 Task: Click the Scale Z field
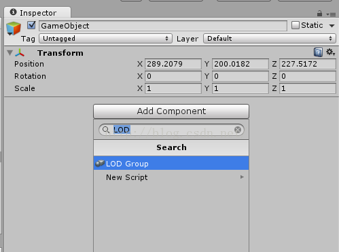[308, 88]
